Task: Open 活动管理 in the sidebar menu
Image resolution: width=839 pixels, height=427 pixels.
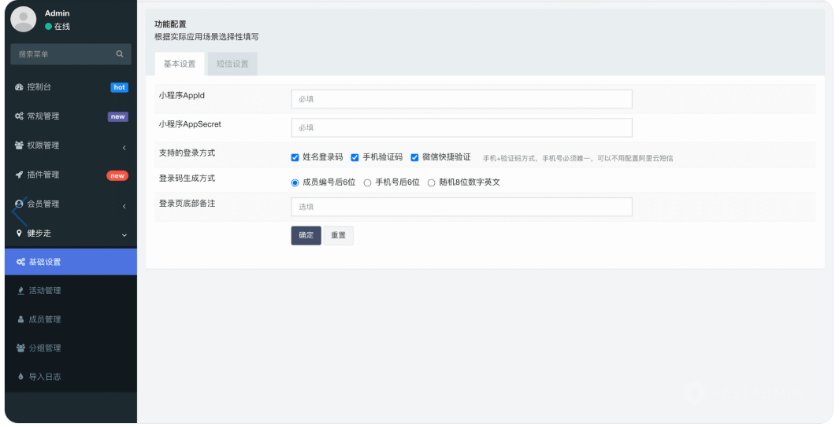Action: (x=45, y=290)
